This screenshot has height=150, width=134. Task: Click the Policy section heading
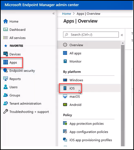point(68,115)
